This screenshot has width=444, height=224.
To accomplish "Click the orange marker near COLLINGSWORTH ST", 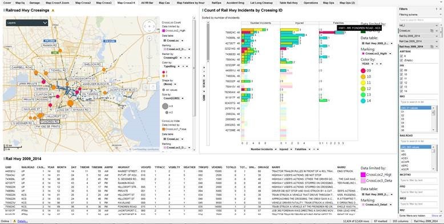I will click(67, 84).
